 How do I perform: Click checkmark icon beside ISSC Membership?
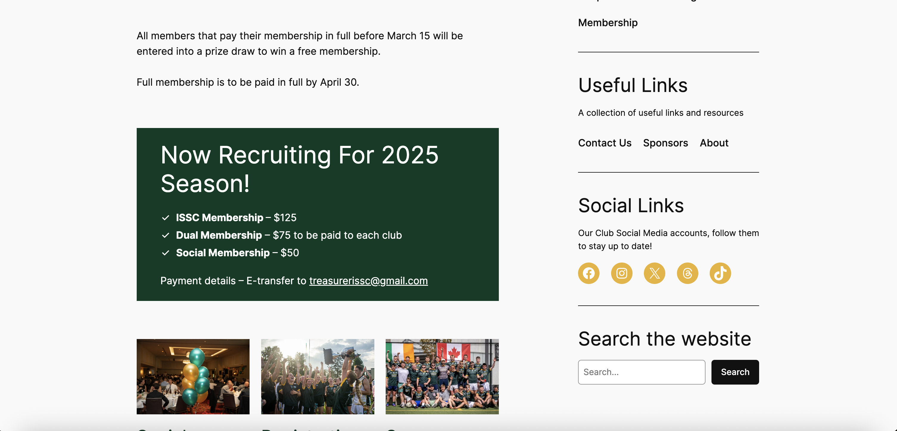pos(166,218)
